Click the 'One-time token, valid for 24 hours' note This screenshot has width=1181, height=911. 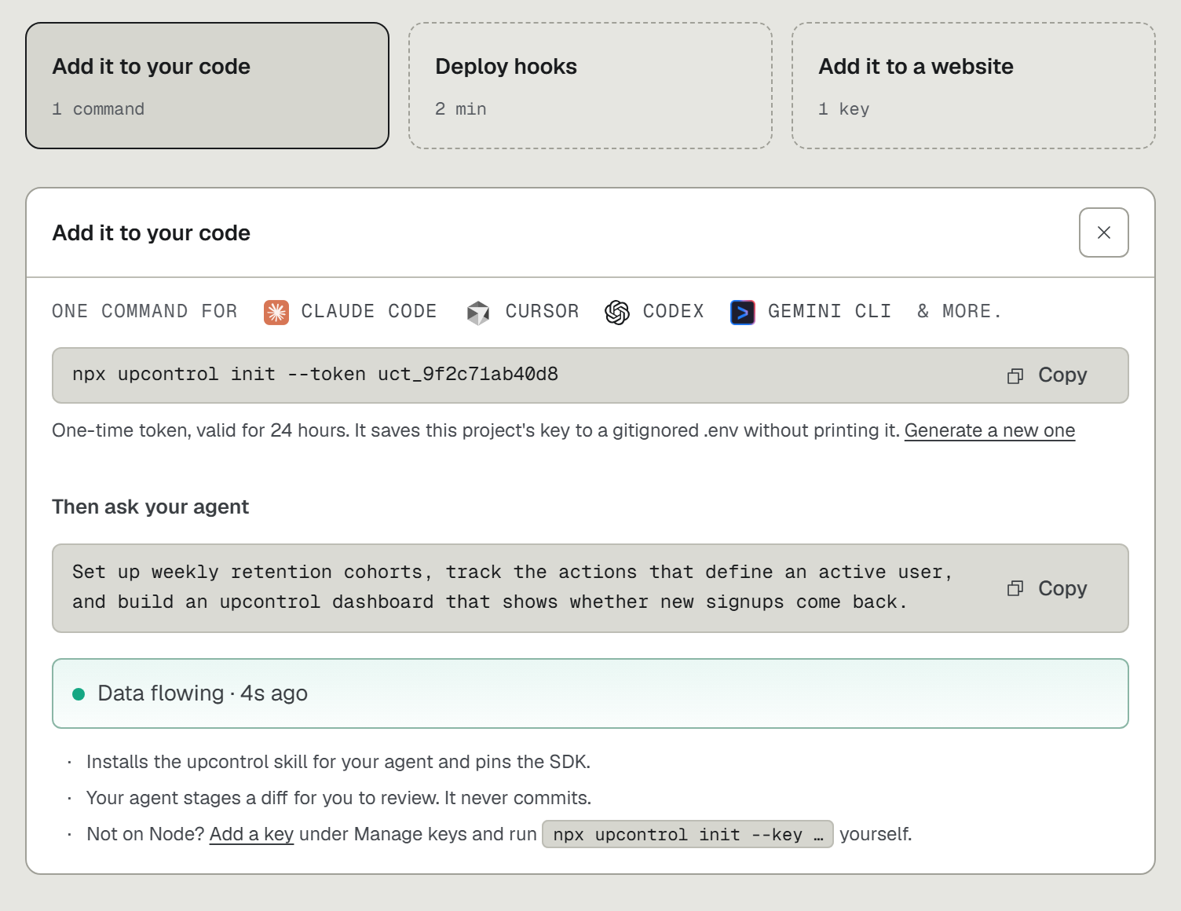pos(476,430)
